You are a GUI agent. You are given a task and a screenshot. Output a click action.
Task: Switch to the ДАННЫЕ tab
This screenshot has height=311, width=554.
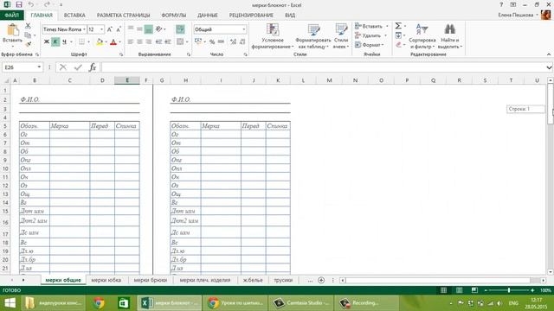(208, 16)
